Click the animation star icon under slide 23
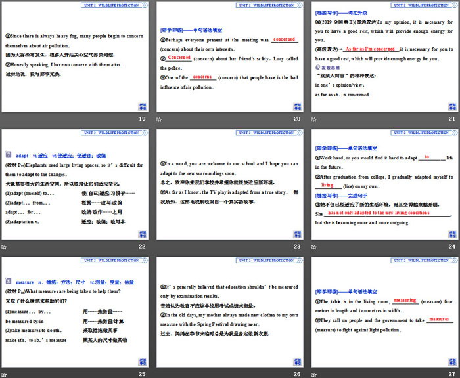Screen dimensions: 460x378 159,247
